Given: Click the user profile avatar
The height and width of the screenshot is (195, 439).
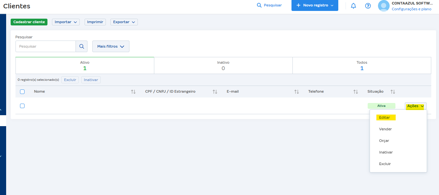Looking at the screenshot, I should pyautogui.click(x=384, y=6).
